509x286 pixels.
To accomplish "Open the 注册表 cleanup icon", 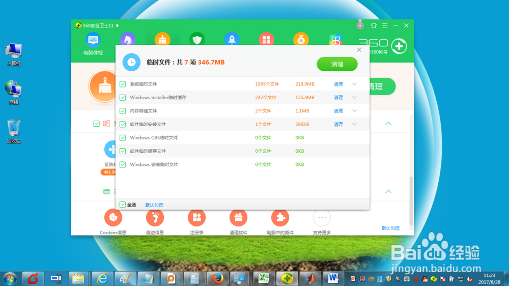I will pyautogui.click(x=196, y=217).
